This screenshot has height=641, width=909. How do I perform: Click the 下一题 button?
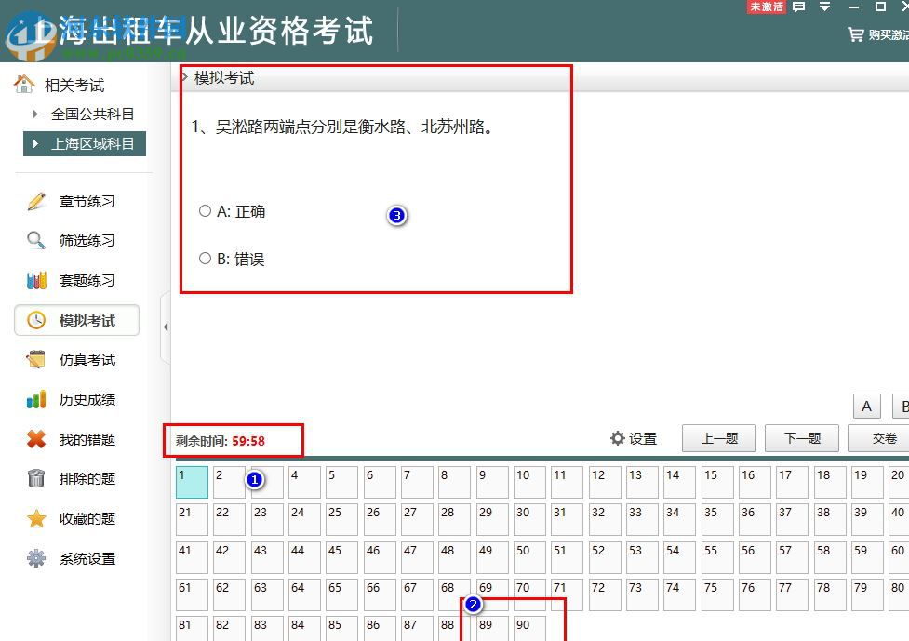click(801, 437)
